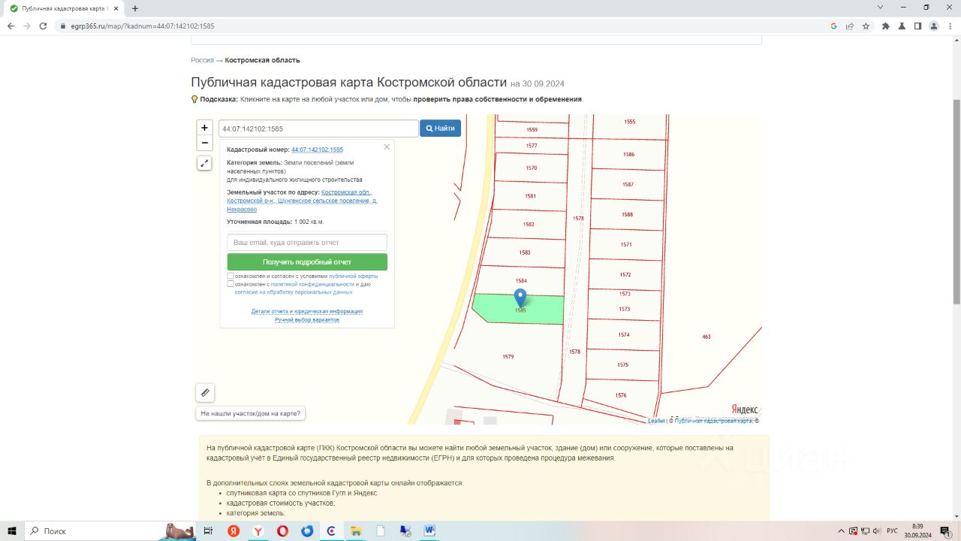Viewport: 961px width, 541px height.
Task: Open a new browser tab
Action: (135, 8)
